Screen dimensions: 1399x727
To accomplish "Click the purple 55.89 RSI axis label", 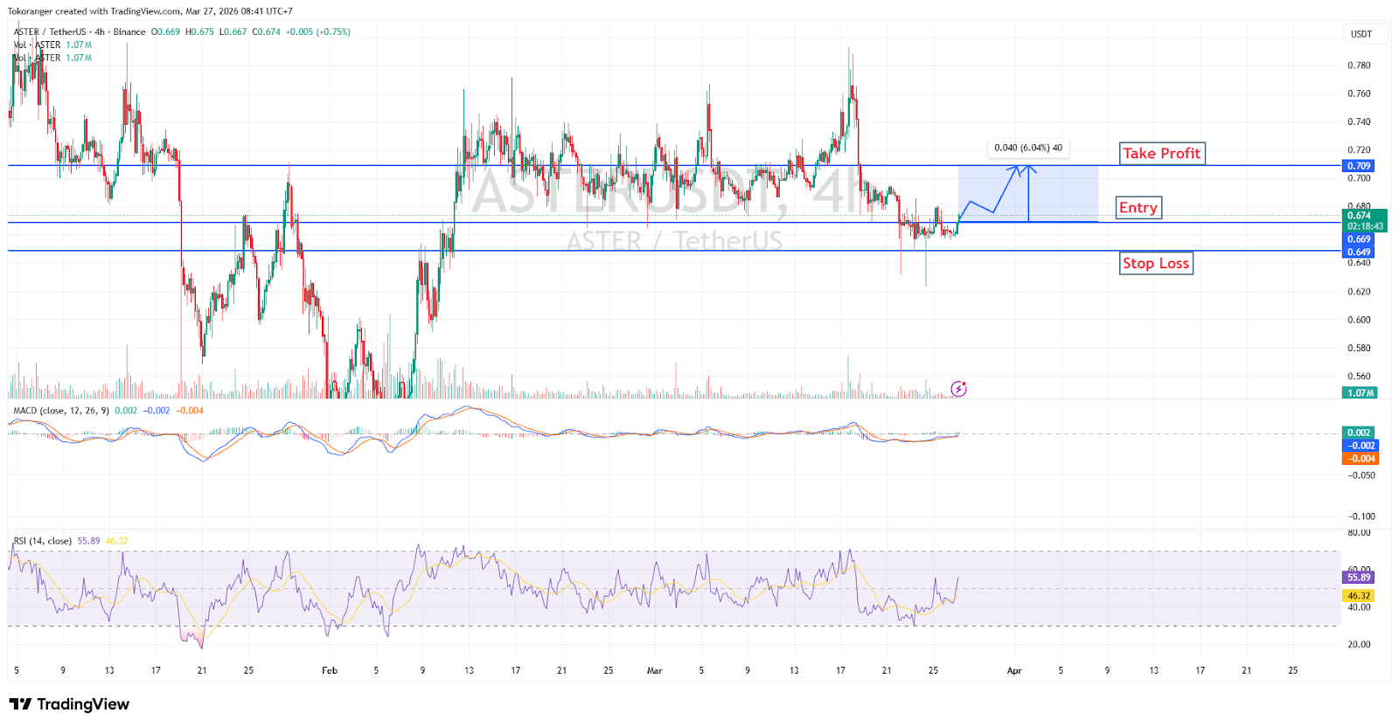I will pos(1358,578).
